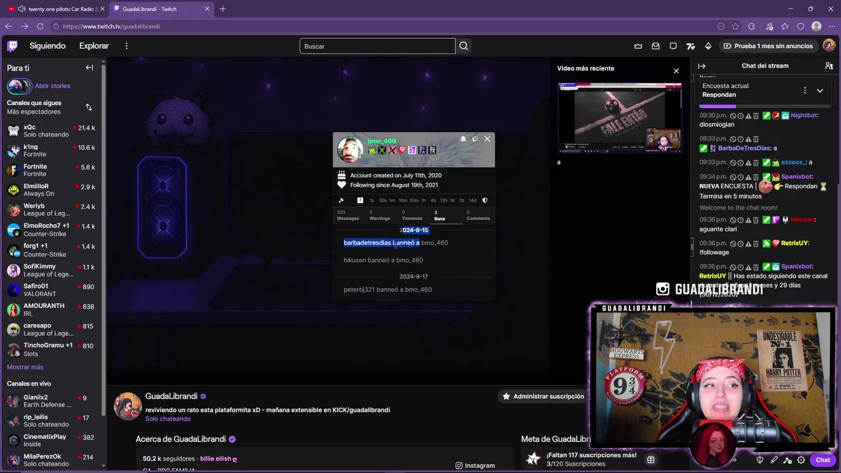Collapse the stream chat panel
841x473 pixels.
click(702, 66)
